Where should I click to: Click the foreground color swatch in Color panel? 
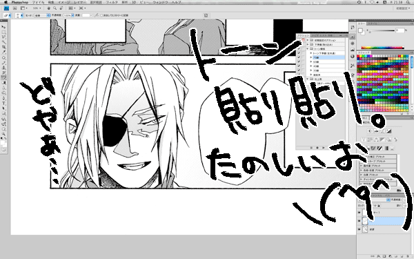coord(360,30)
